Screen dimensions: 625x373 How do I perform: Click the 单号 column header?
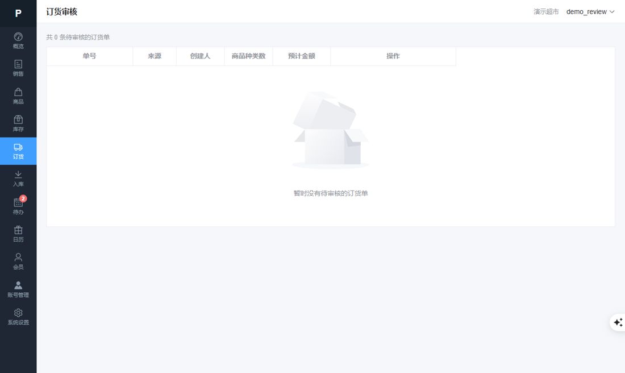pos(89,56)
